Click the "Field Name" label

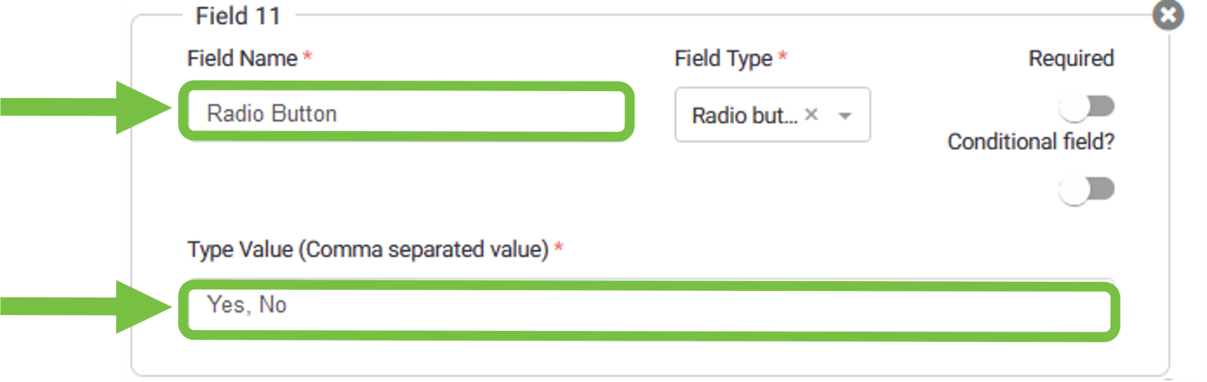pos(242,58)
